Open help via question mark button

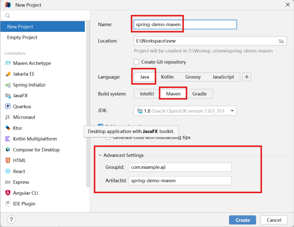pyautogui.click(x=11, y=220)
